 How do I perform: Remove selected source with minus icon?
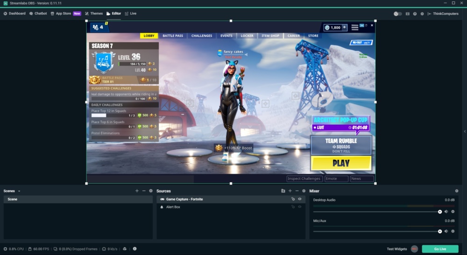[x=297, y=191]
